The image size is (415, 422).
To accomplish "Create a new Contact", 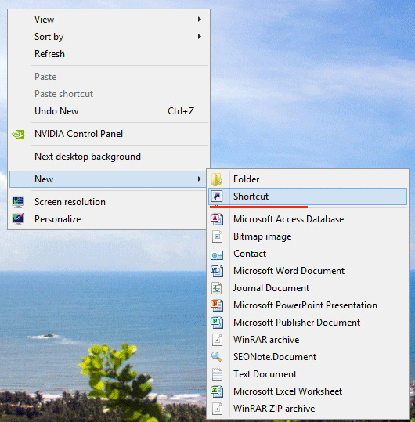I will click(x=308, y=254).
